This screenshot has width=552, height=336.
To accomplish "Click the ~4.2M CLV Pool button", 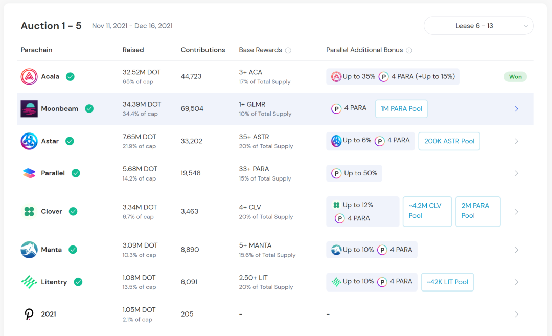I will click(x=427, y=211).
